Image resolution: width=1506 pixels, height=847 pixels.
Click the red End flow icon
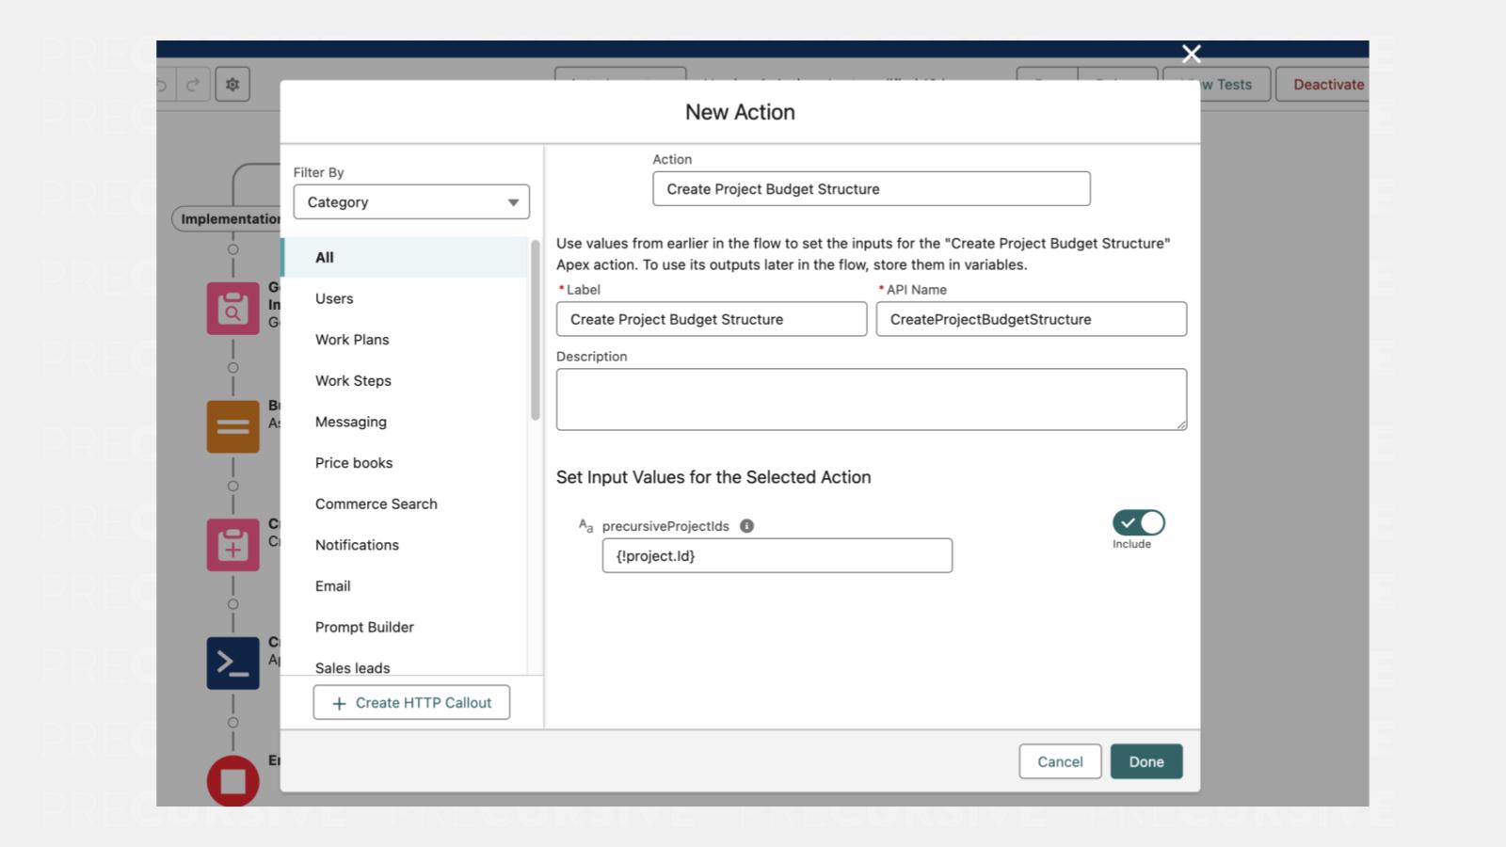[232, 780]
